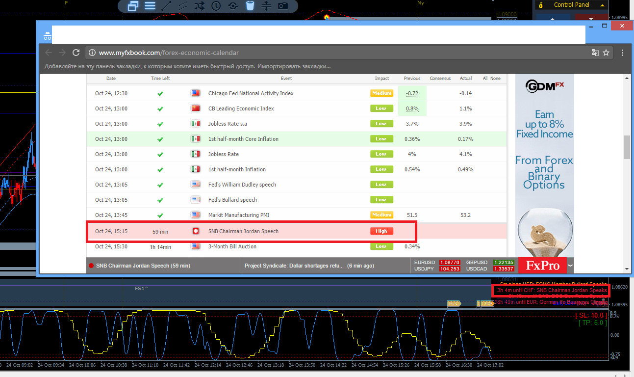The height and width of the screenshot is (377, 634).
Task: Click the Импортировать закладки link
Action: (294, 66)
